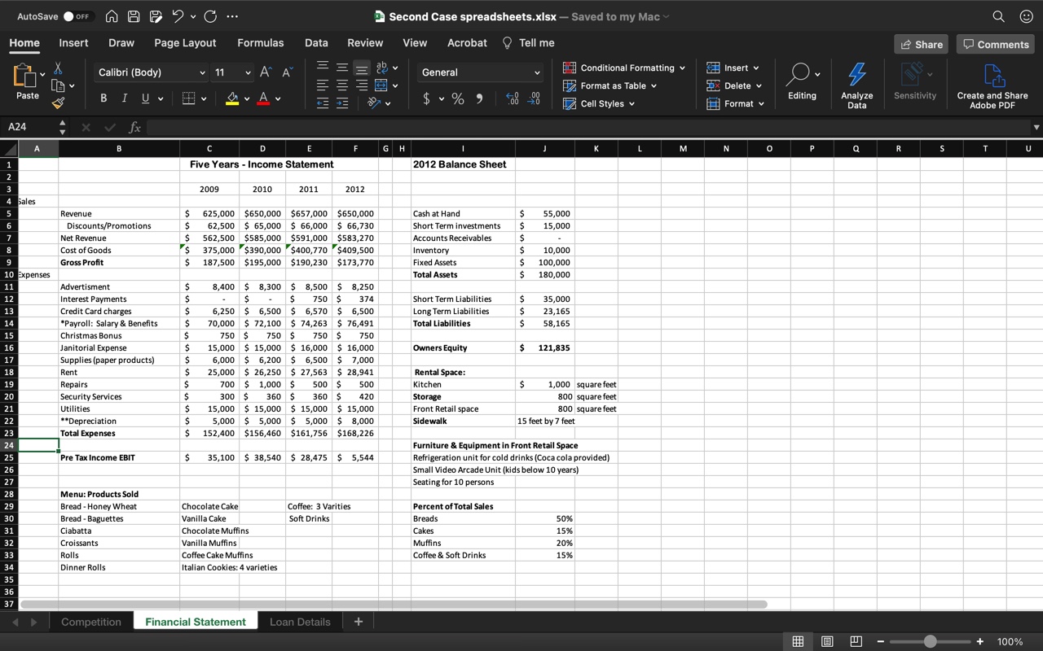
Task: Open the General number format dropdown
Action: pyautogui.click(x=479, y=72)
